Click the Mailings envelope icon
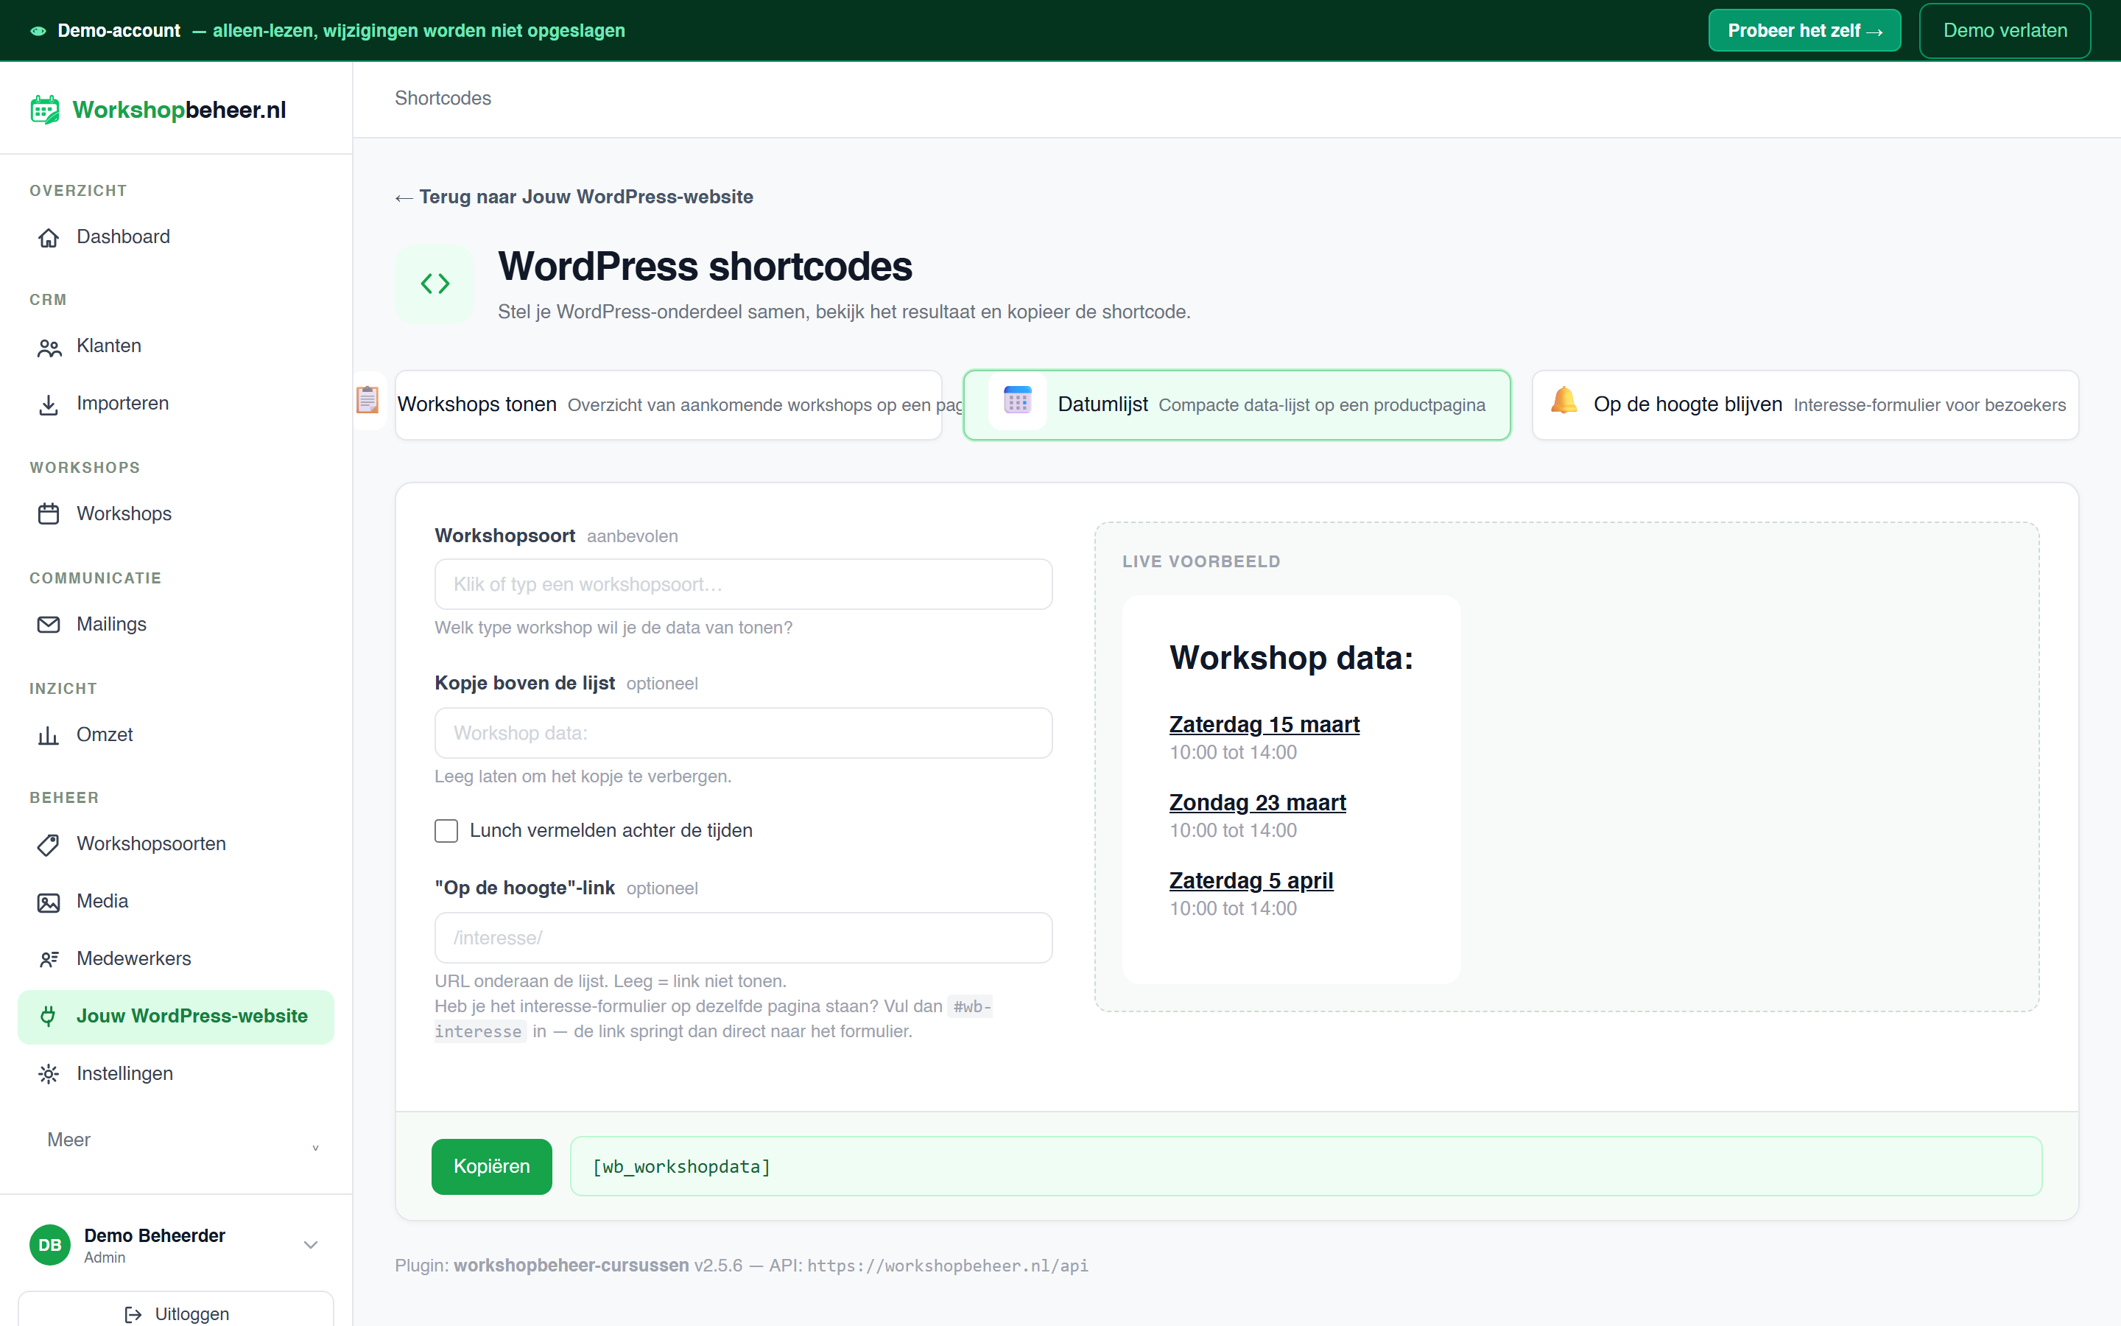 (48, 625)
